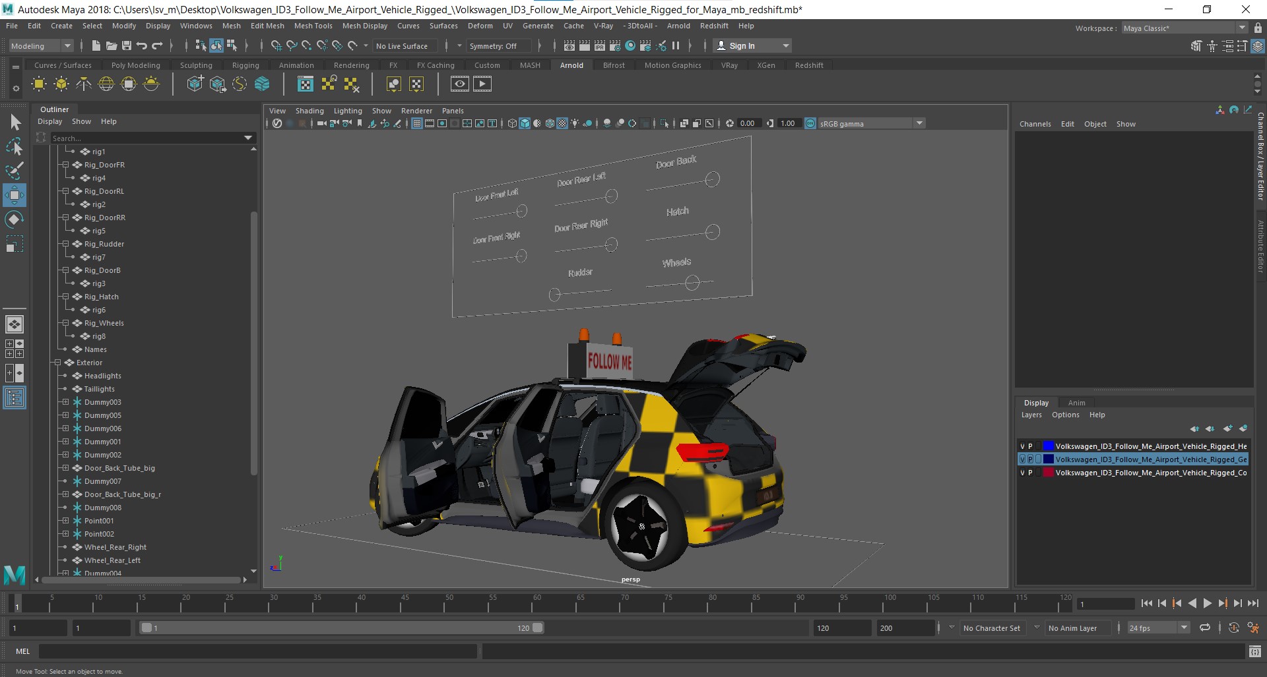The width and height of the screenshot is (1267, 677).
Task: Save scene floppy icon
Action: click(x=126, y=45)
